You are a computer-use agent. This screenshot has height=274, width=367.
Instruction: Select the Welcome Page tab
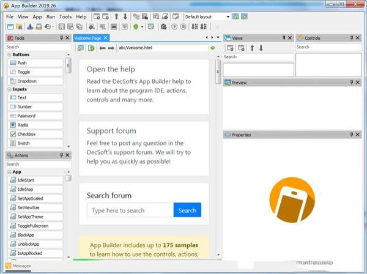87,38
